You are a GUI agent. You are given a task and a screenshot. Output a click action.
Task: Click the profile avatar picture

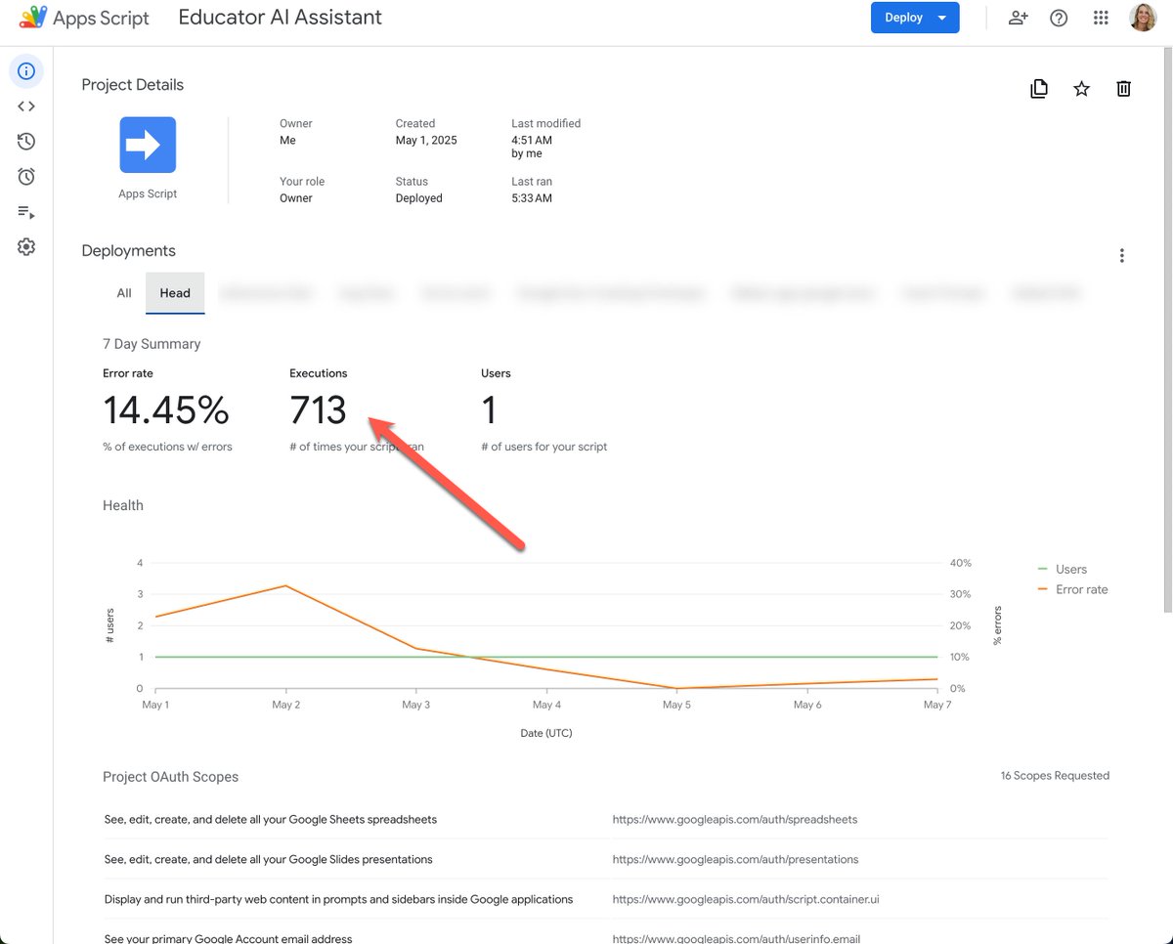[x=1143, y=17]
